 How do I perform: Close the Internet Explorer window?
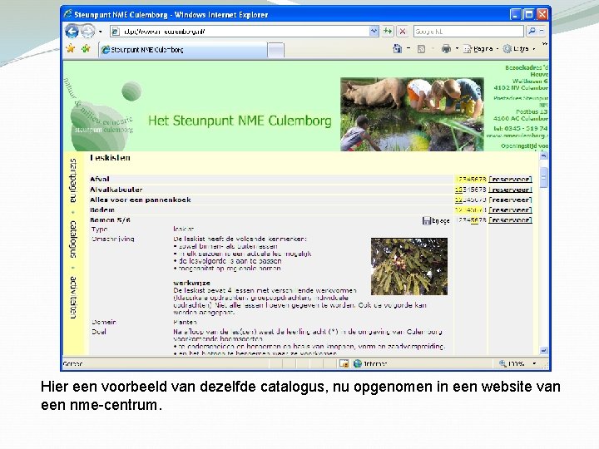(x=542, y=14)
